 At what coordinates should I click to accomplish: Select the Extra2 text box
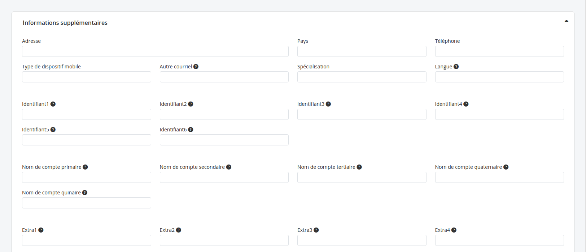(224, 240)
